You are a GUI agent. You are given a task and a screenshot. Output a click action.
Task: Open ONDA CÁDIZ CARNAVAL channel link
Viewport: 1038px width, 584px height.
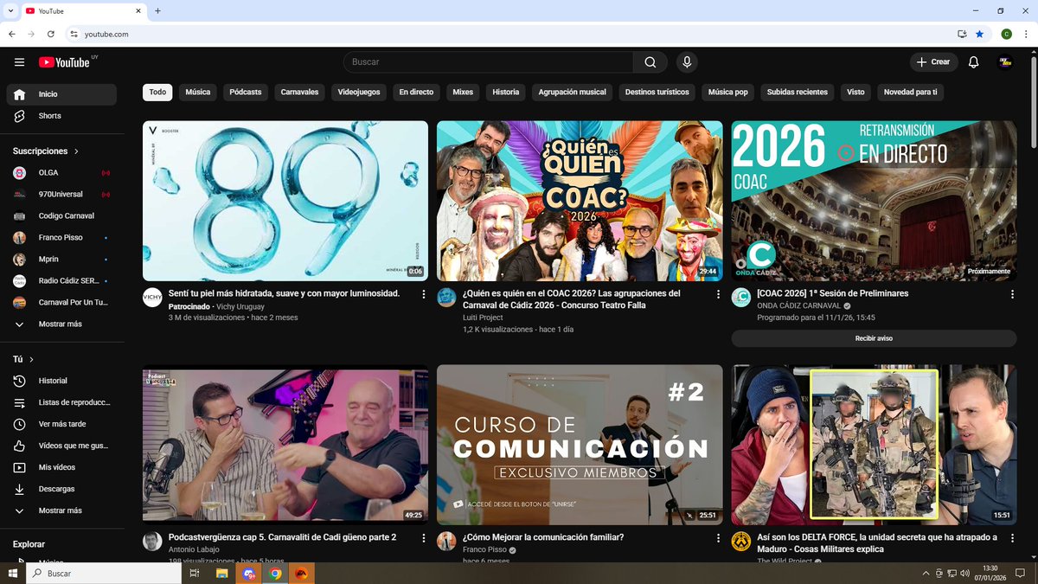click(x=798, y=305)
